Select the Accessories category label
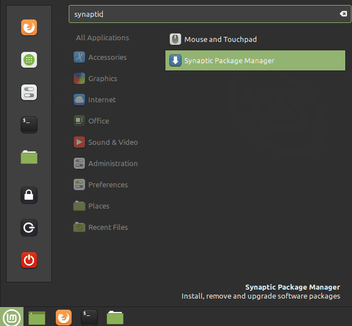Image resolution: width=352 pixels, height=326 pixels. click(107, 57)
